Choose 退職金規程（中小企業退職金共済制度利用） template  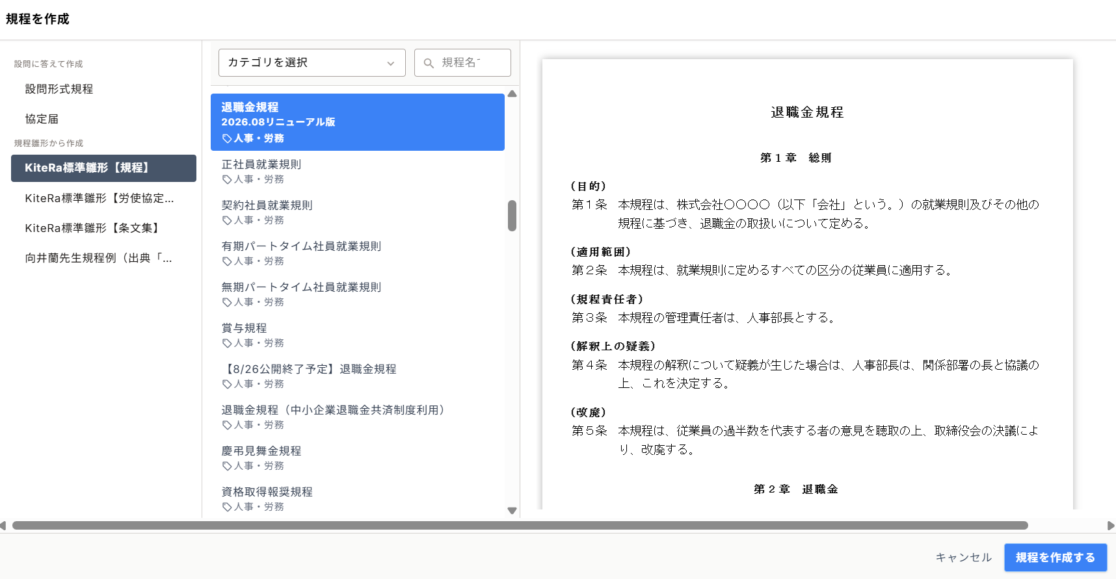tap(358, 417)
